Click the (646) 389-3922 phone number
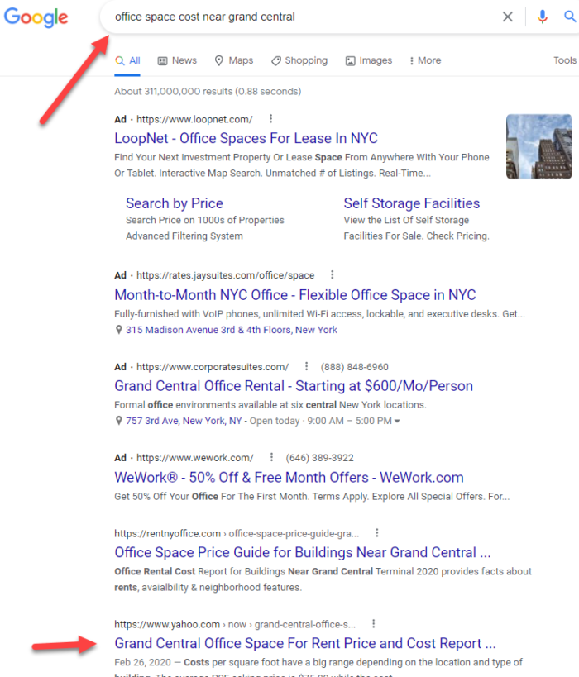Image resolution: width=579 pixels, height=677 pixels. [320, 458]
